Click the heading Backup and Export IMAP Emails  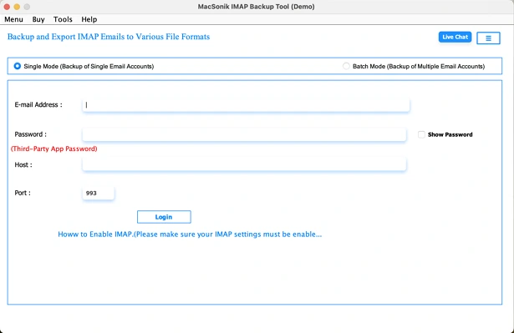pos(109,37)
